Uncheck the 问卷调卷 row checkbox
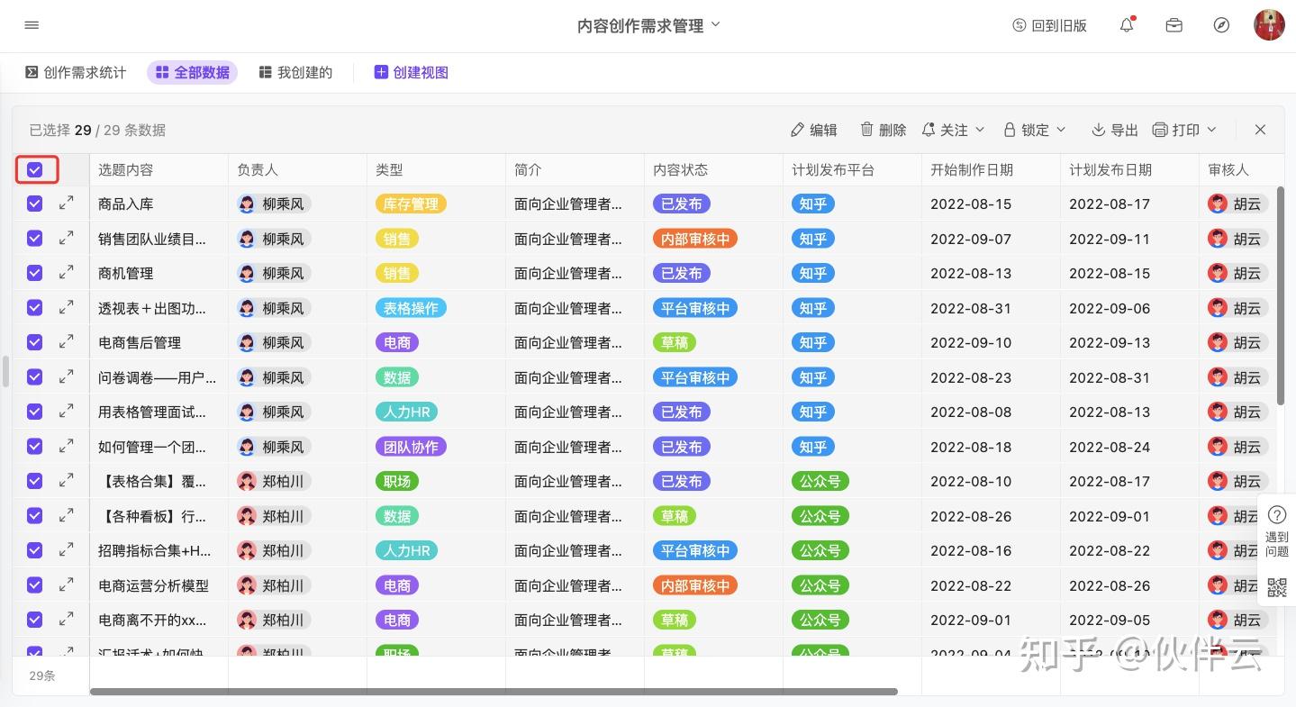 [34, 377]
